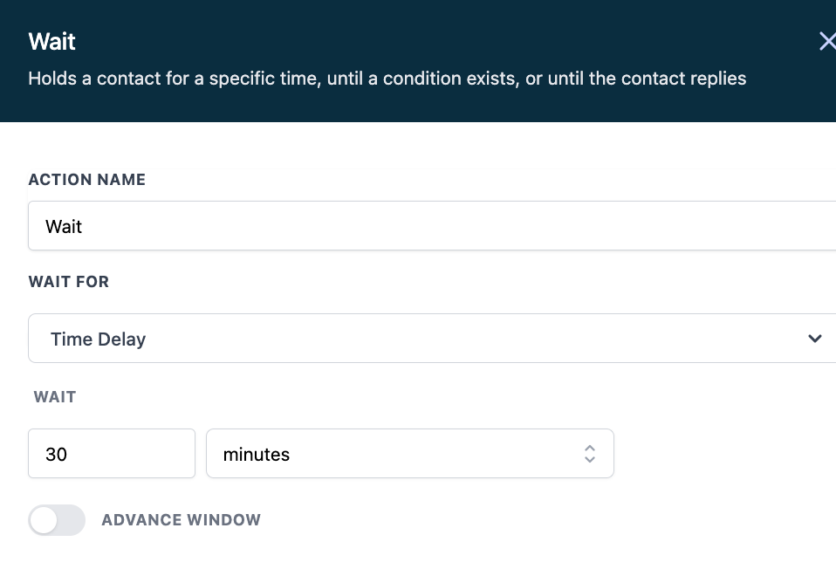Focus the wait duration number field

[x=112, y=454]
